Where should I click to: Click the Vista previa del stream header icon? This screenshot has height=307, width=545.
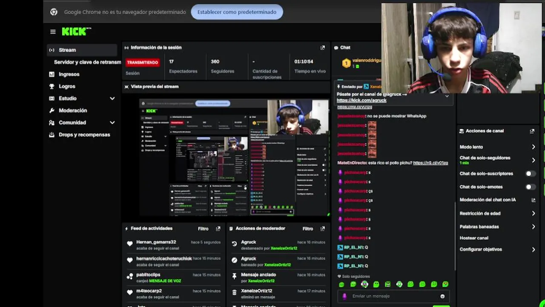[126, 87]
